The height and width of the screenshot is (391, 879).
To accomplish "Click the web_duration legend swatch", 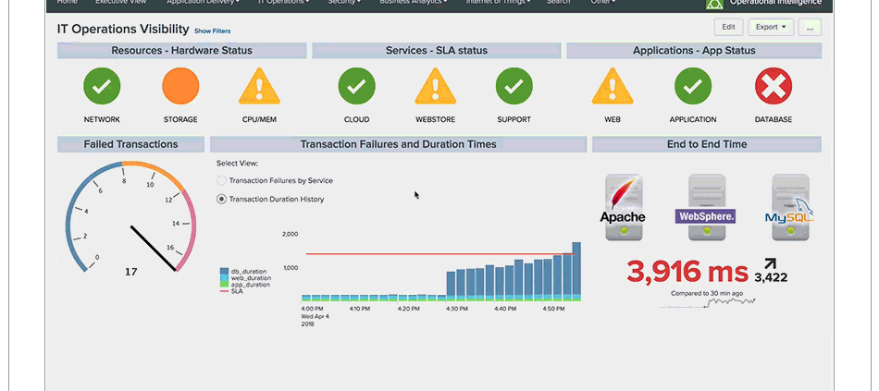I will click(x=224, y=278).
